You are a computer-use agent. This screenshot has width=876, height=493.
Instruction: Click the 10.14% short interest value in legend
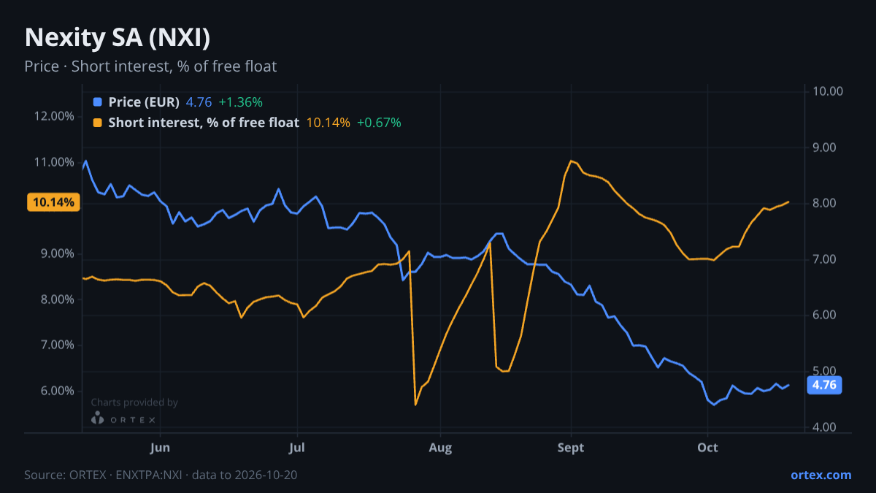(x=328, y=123)
